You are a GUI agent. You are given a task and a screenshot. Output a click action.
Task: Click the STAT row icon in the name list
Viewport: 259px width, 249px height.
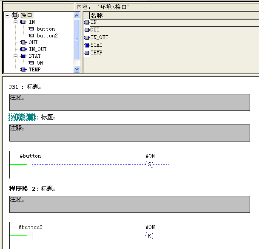pos(87,45)
